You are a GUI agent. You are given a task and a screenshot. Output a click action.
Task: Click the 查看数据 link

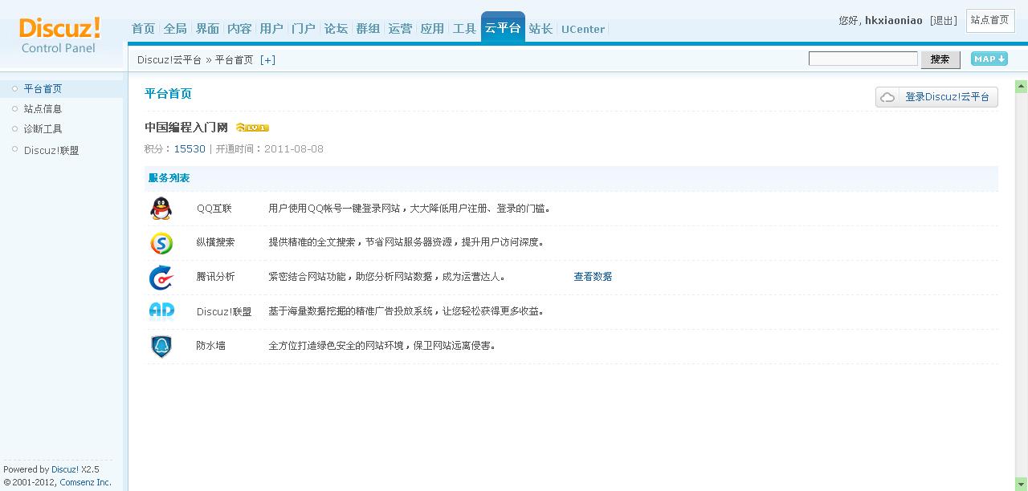point(593,277)
